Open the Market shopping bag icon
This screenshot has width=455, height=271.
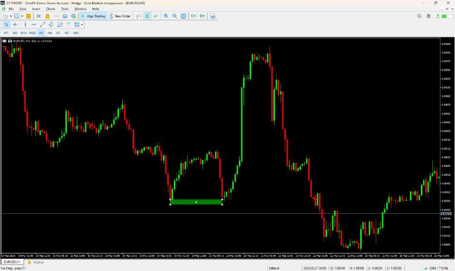pyautogui.click(x=47, y=16)
